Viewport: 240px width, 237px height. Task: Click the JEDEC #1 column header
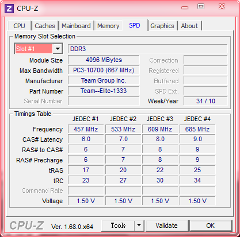[x=85, y=119]
